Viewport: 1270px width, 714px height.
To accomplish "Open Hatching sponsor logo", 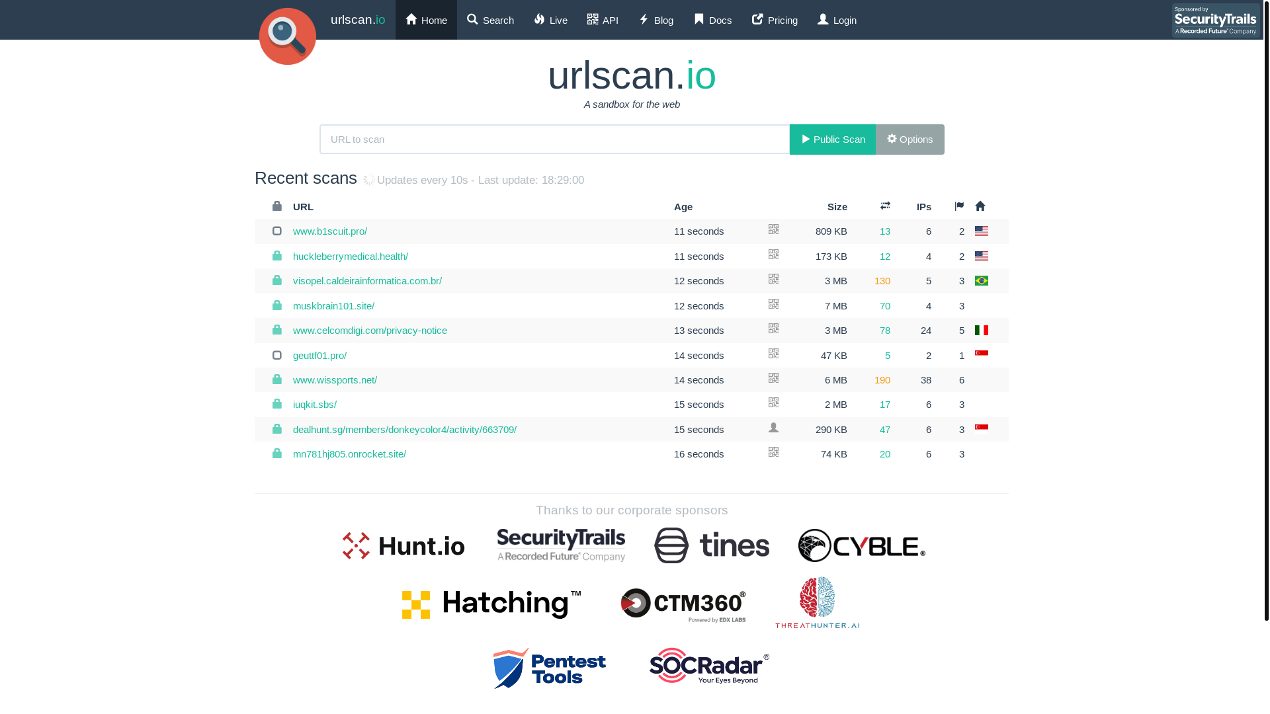I will point(491,604).
